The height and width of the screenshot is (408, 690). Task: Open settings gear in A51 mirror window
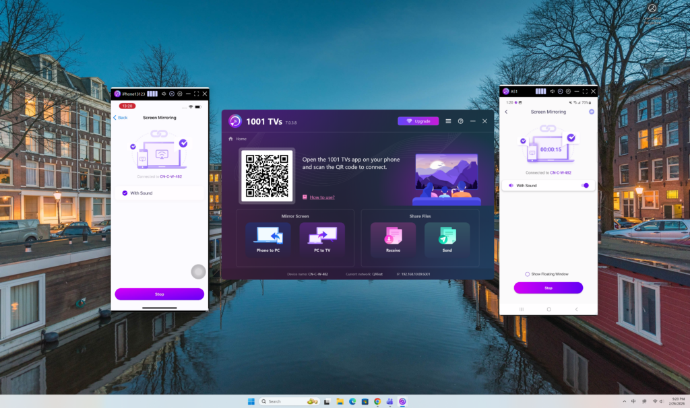point(569,91)
